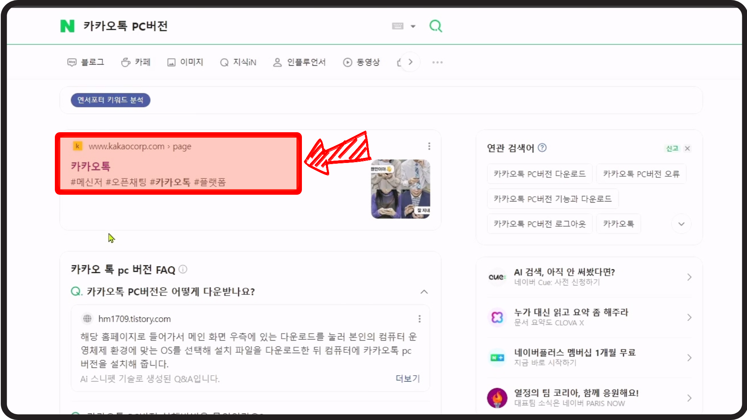This screenshot has width=747, height=420.
Task: Select related search 카카오톡 PC버전 다운로드
Action: coord(540,174)
